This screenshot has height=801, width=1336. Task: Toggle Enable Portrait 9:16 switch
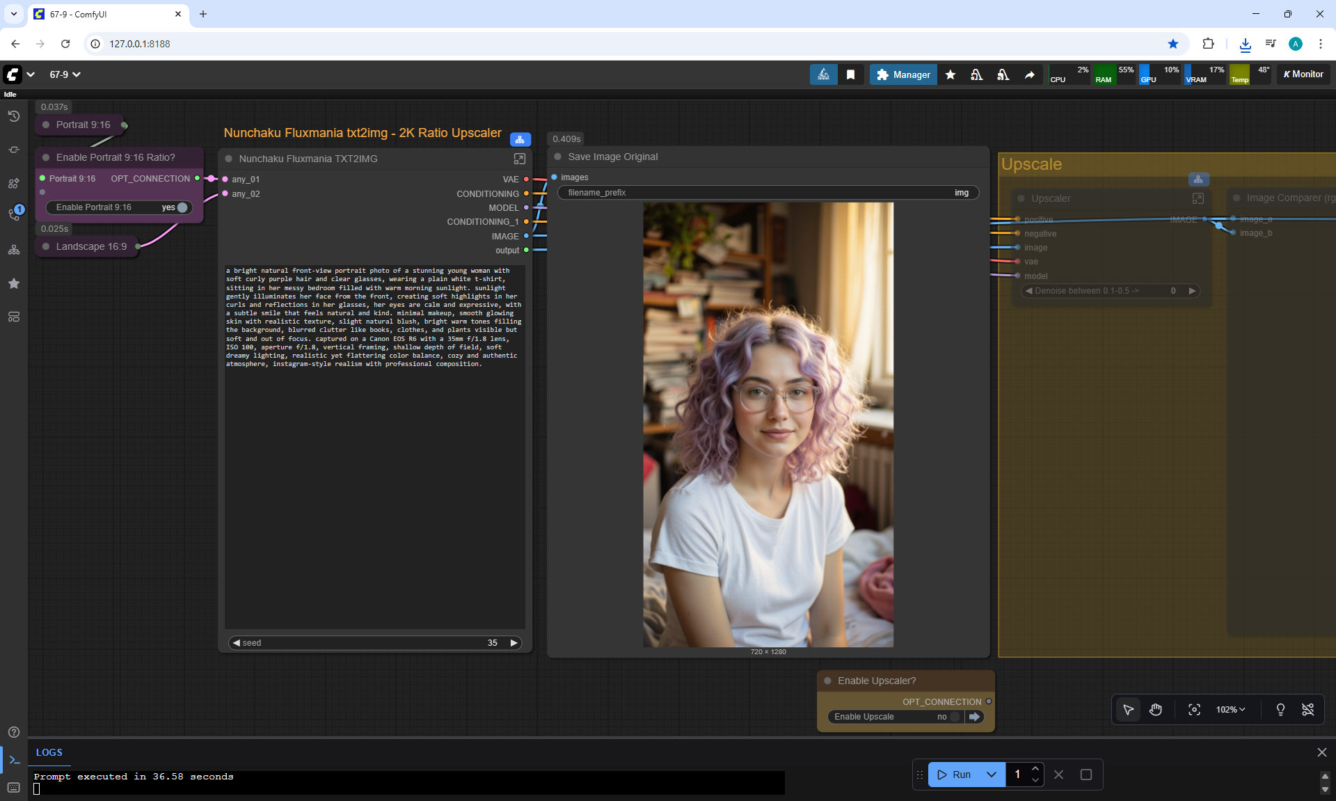pos(182,207)
